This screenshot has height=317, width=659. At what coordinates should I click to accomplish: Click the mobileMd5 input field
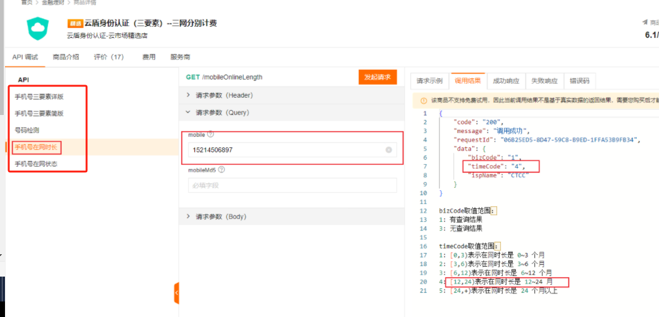click(292, 185)
